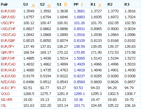Select the Pair column header
Screen dimensions: 141x109
pos(5,4)
